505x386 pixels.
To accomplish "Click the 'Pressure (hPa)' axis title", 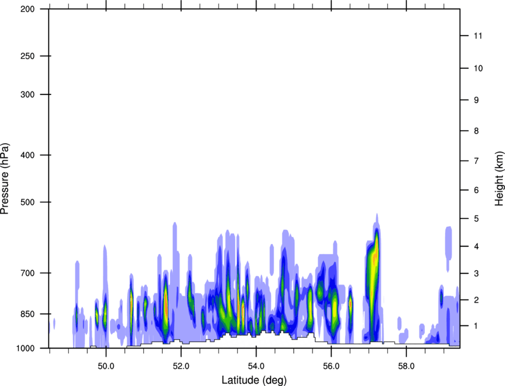I will (5, 179).
